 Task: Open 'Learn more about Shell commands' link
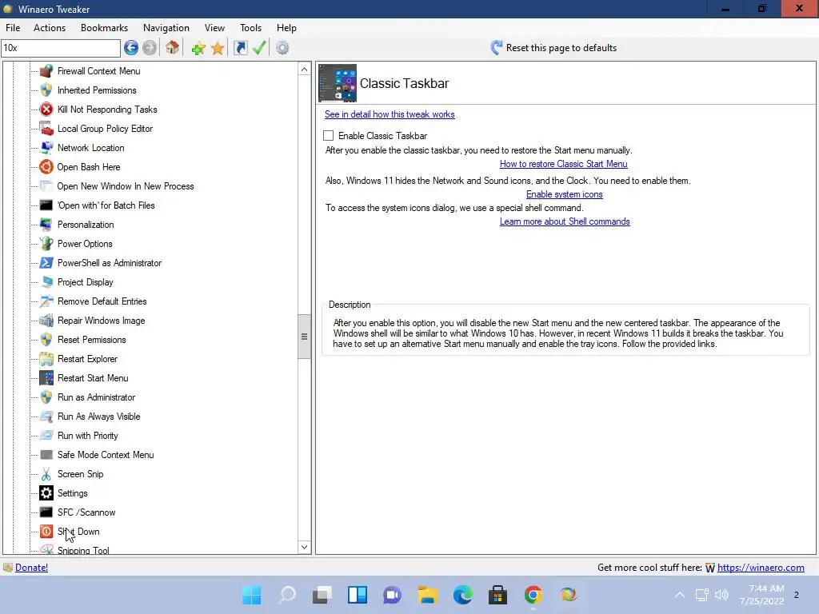pos(565,221)
